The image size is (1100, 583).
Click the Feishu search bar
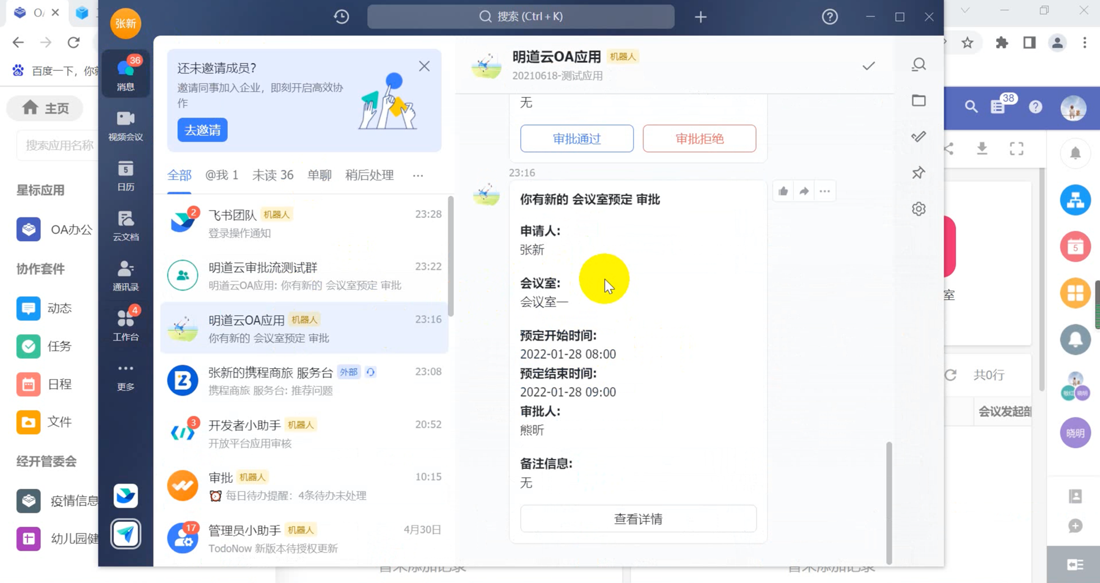pos(521,16)
